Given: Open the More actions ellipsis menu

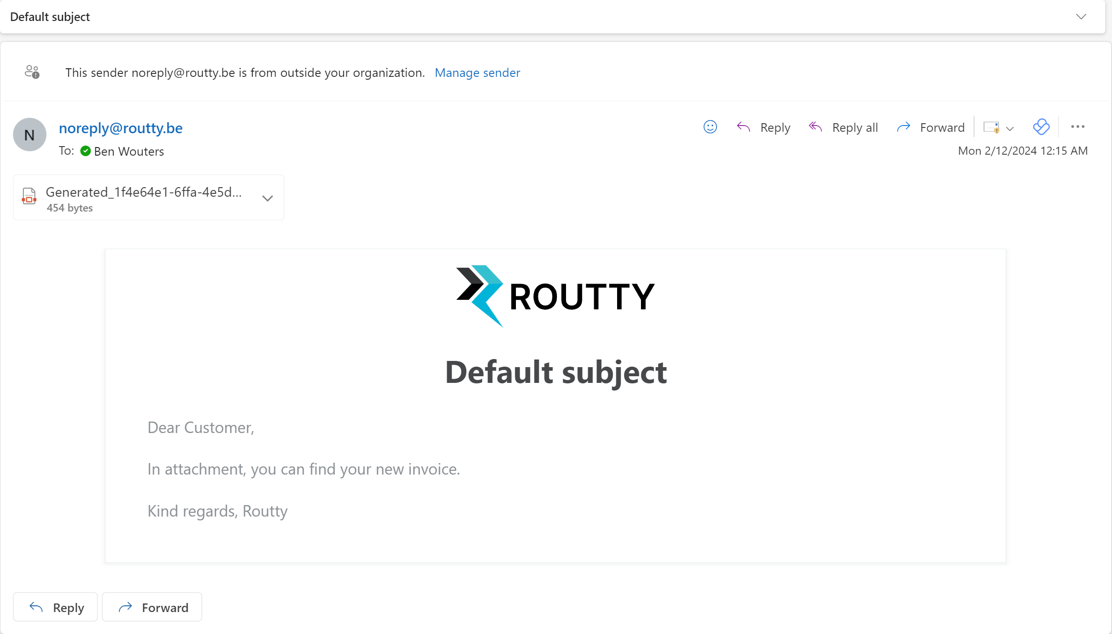Looking at the screenshot, I should [1078, 127].
